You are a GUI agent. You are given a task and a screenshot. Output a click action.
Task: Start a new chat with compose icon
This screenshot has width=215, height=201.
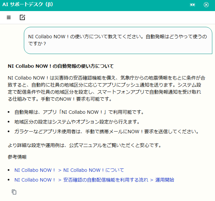[x=23, y=17]
